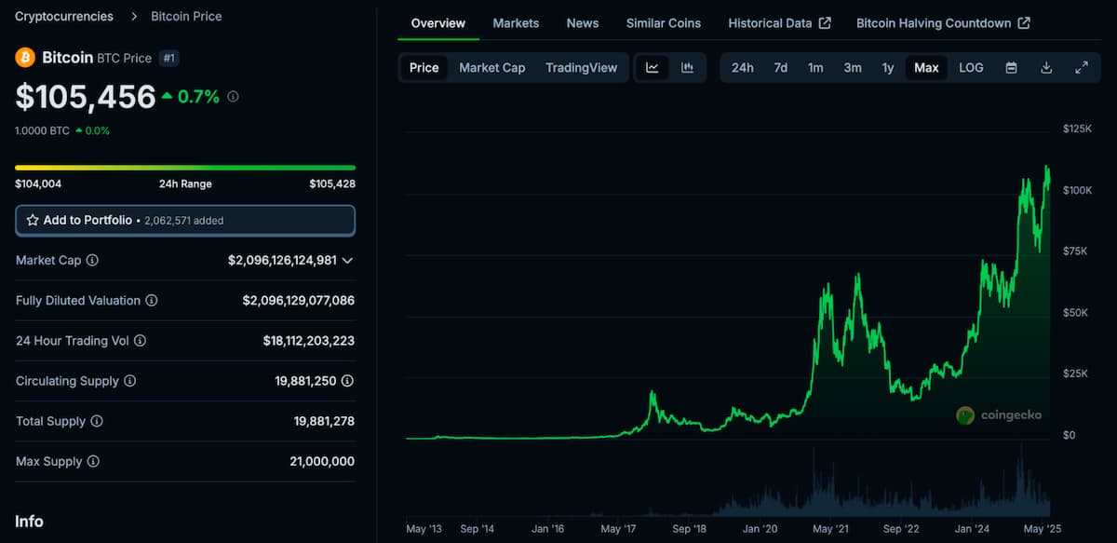Click the star icon in Add to Portfolio
Viewport: 1117px width, 543px height.
(x=33, y=221)
